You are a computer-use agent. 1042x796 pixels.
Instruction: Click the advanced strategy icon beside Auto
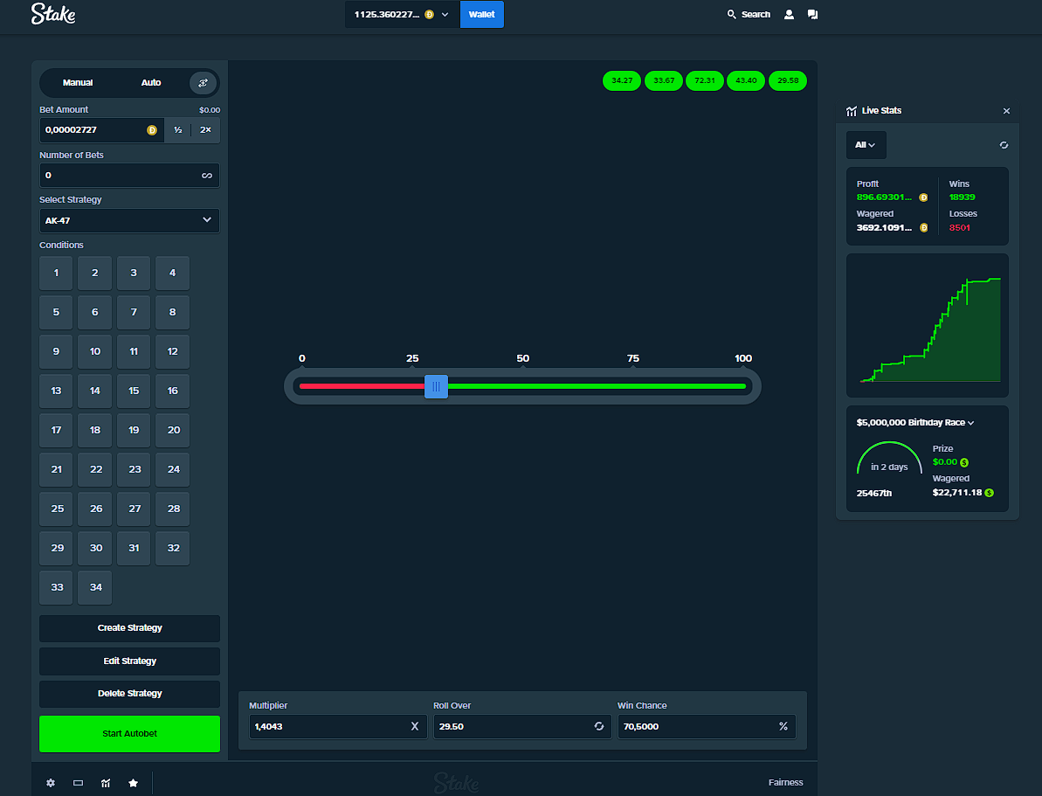[x=203, y=82]
